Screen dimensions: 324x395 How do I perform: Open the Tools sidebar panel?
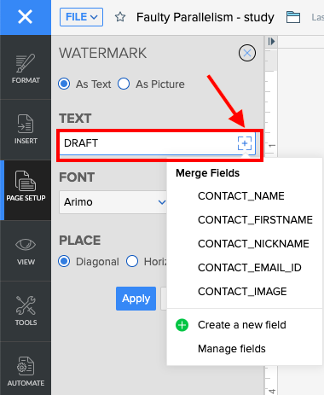click(x=26, y=311)
